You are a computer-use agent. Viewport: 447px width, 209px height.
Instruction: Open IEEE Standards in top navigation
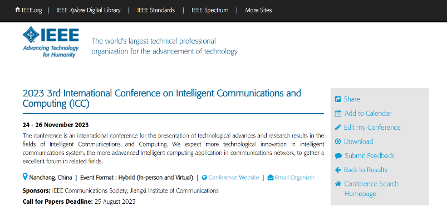click(156, 10)
